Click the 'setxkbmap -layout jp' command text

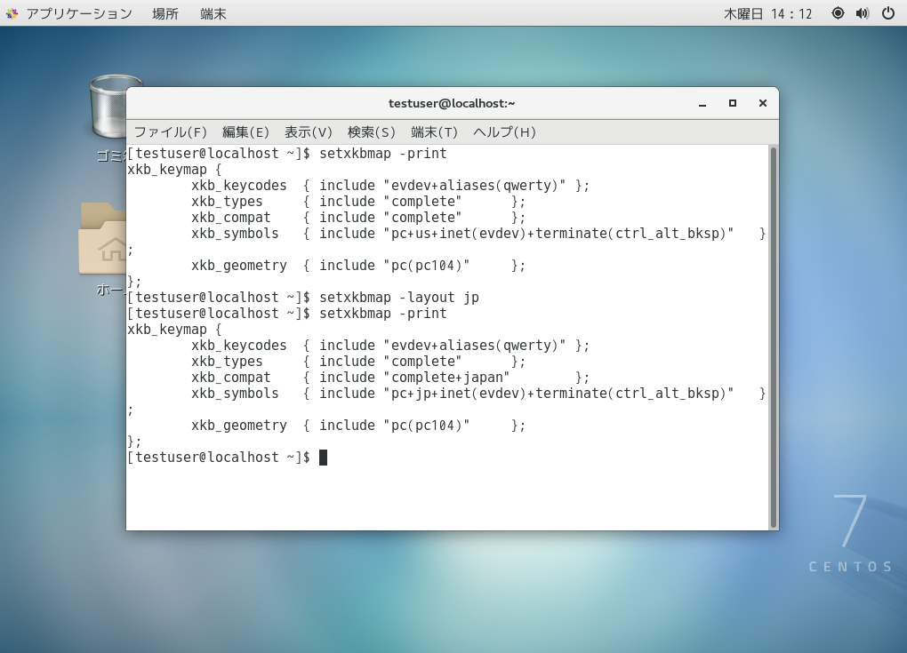pyautogui.click(x=399, y=298)
